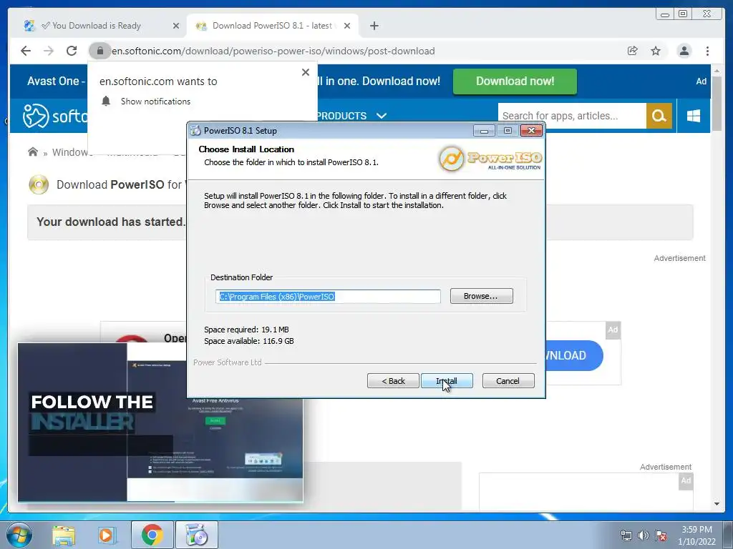The width and height of the screenshot is (733, 549).
Task: Go forward in browser history
Action: coord(49,51)
